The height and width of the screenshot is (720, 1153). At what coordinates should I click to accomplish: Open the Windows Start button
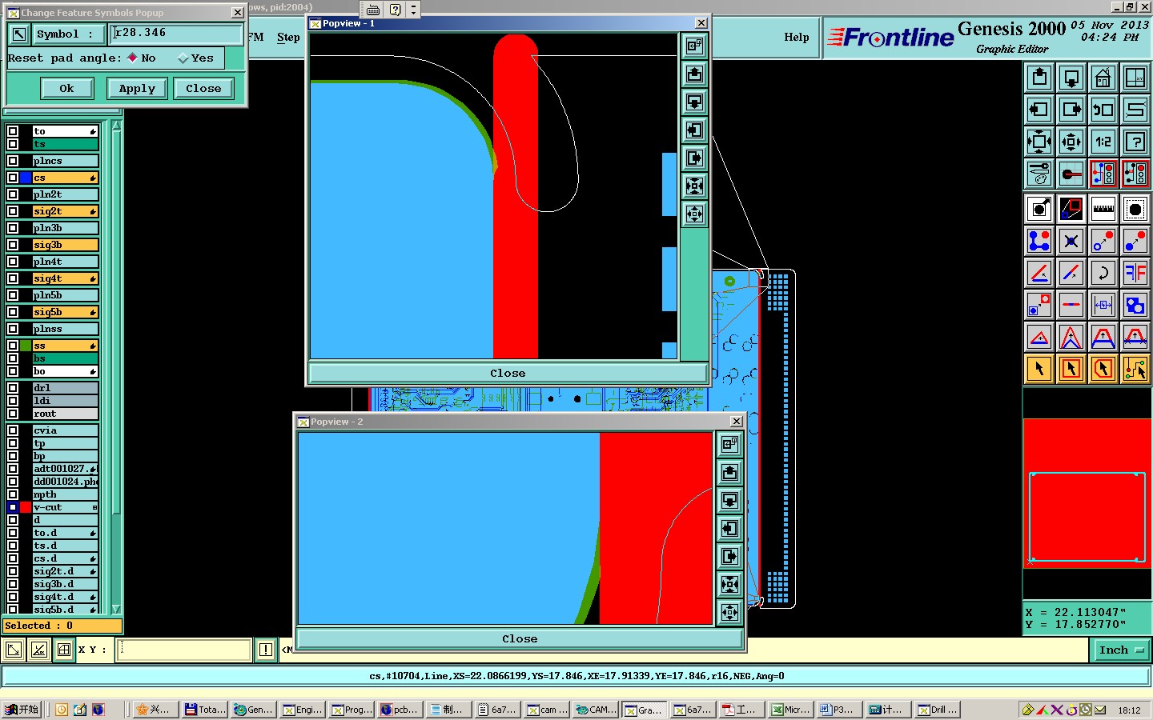(x=22, y=710)
